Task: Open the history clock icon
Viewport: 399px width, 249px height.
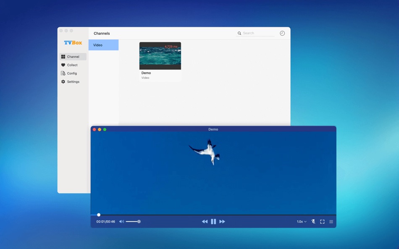Action: [x=282, y=33]
